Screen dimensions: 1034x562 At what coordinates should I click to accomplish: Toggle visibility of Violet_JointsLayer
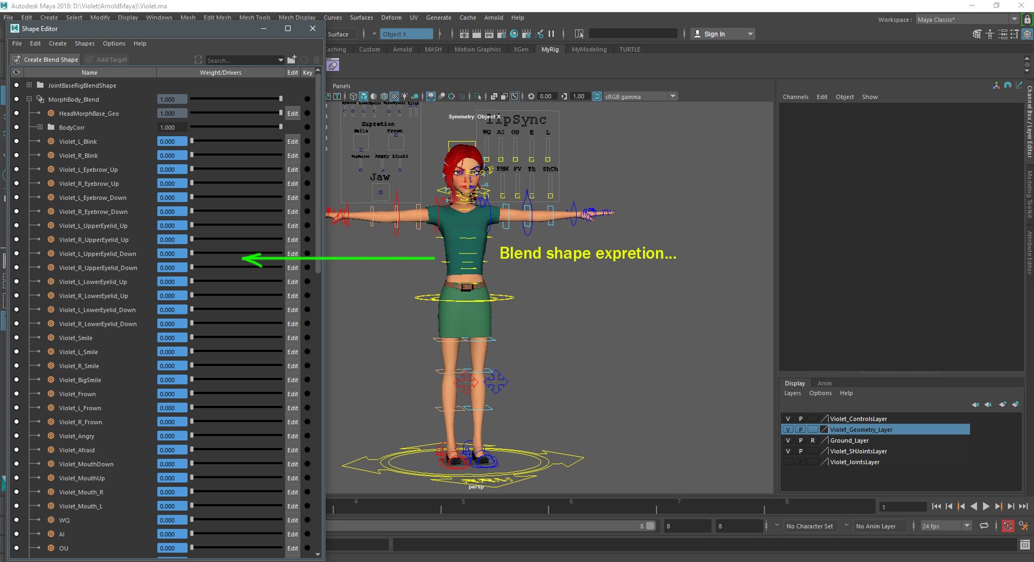(x=788, y=462)
